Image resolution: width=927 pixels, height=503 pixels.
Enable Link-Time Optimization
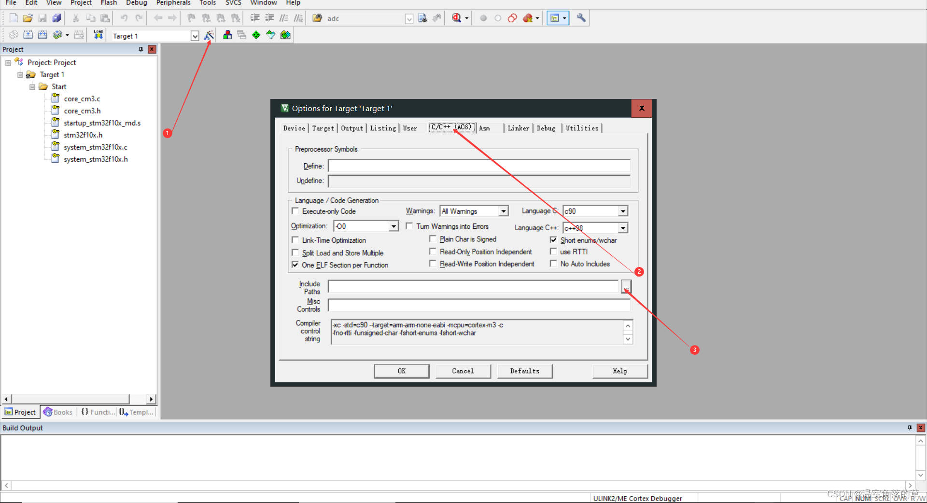295,240
